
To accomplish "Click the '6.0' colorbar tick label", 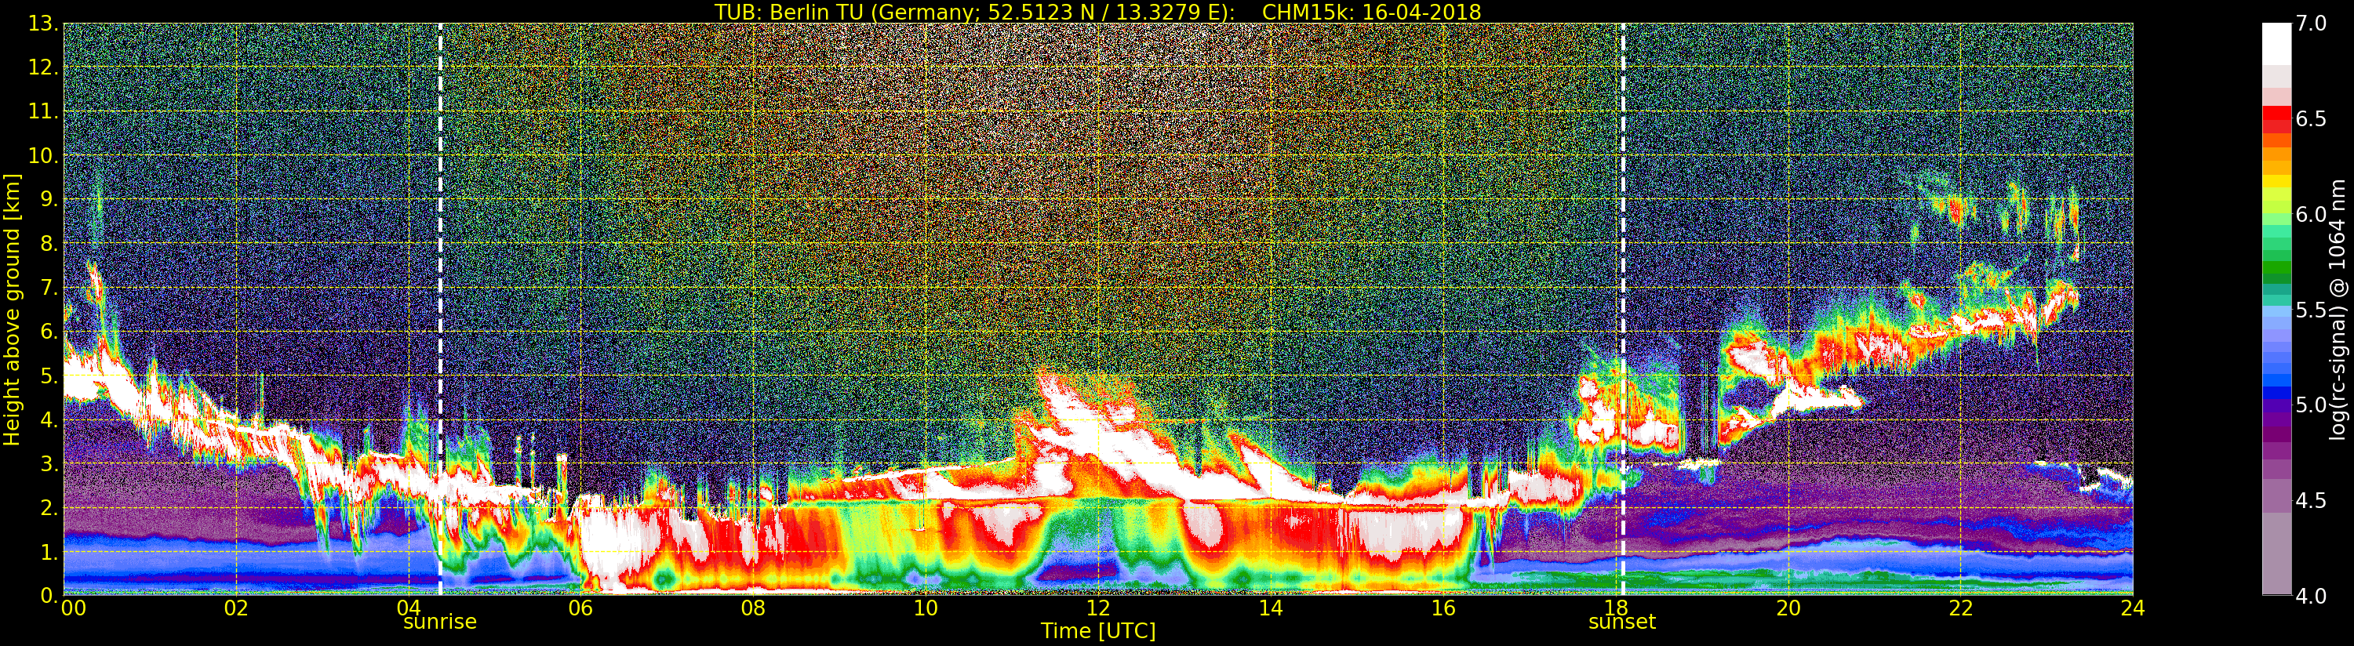I will click(2311, 214).
